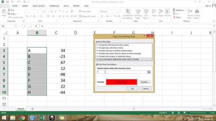This screenshot has height=121, width=216.
Task: Adjust the zoom slider in status bar
Action: 198,113
